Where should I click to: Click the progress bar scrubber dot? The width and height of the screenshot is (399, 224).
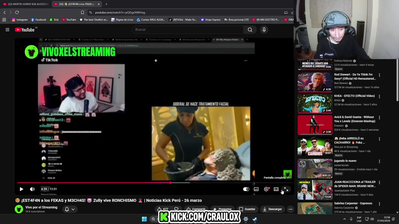coord(171,183)
